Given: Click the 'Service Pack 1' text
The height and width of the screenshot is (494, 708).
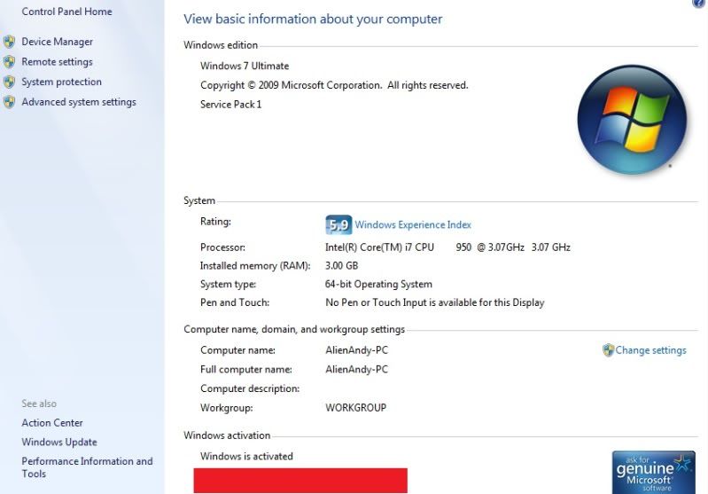Looking at the screenshot, I should pyautogui.click(x=230, y=105).
